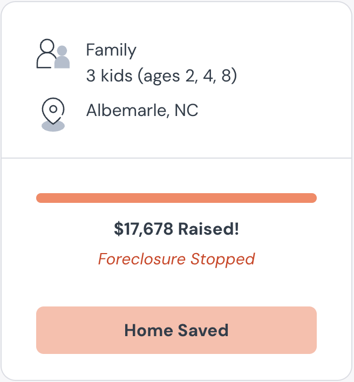
Task: Select the Family heading label
Action: [x=111, y=50]
